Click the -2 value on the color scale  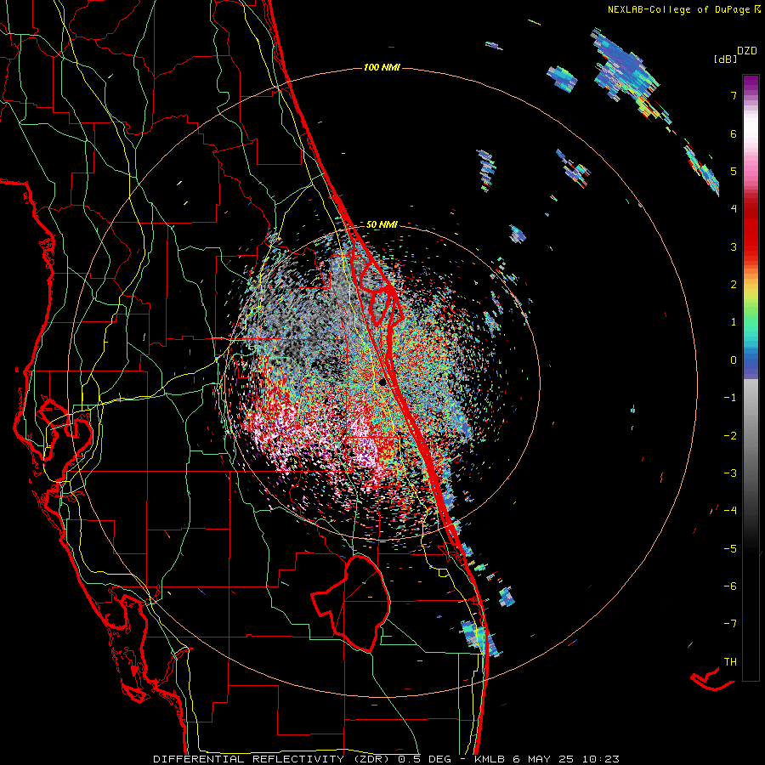coord(730,436)
